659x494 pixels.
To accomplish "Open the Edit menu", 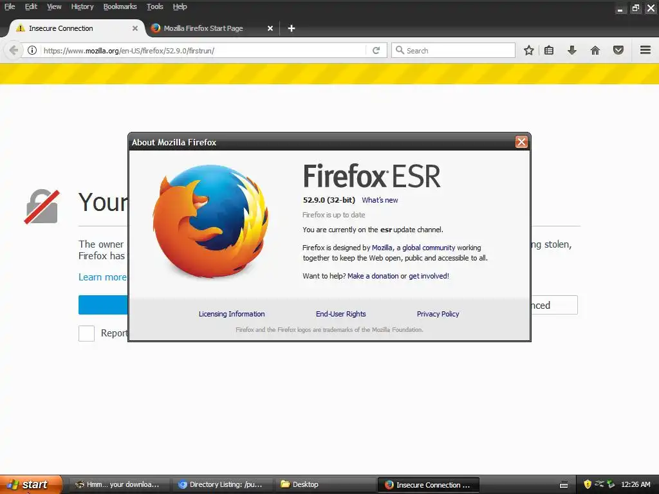I will 31,6.
